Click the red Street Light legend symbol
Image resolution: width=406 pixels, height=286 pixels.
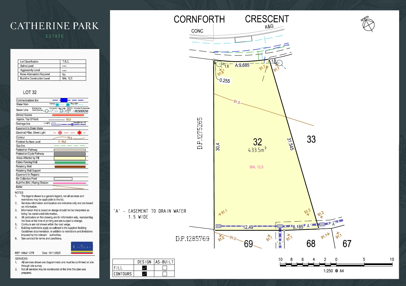click(x=79, y=133)
